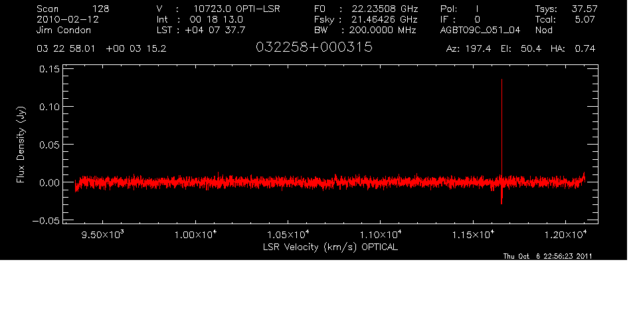Click the 1.10×10⁴ x-axis tick label
The width and height of the screenshot is (639, 325).
381,234
